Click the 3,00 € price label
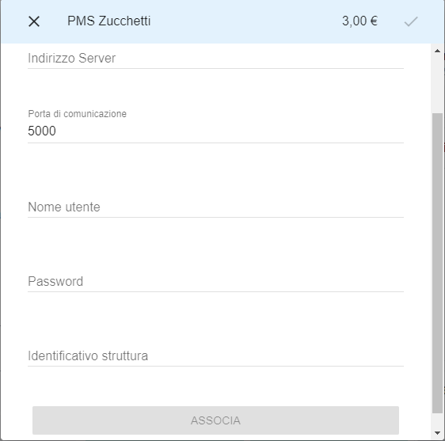The width and height of the screenshot is (445, 441). 359,21
